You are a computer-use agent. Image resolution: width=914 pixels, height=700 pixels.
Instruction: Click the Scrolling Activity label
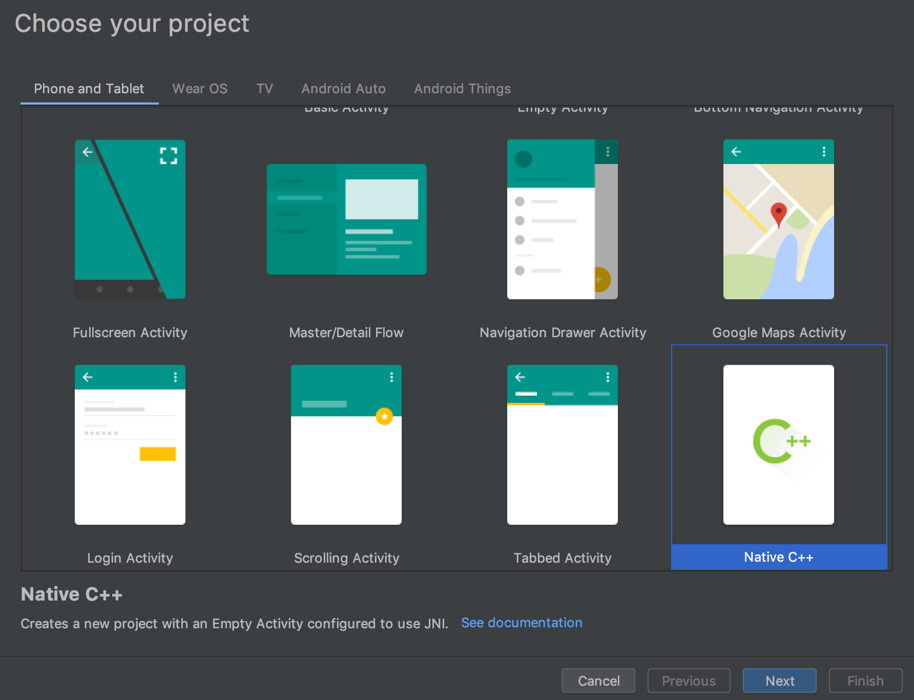pos(346,558)
